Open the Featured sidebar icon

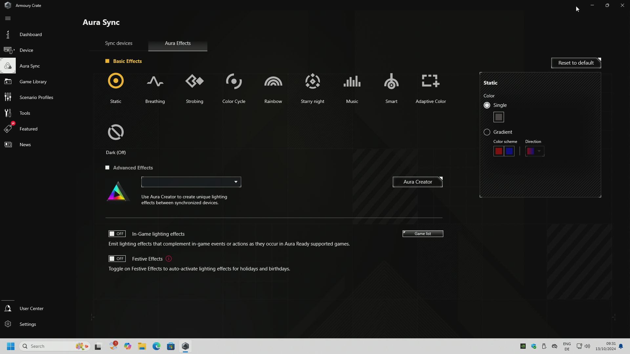click(8, 129)
